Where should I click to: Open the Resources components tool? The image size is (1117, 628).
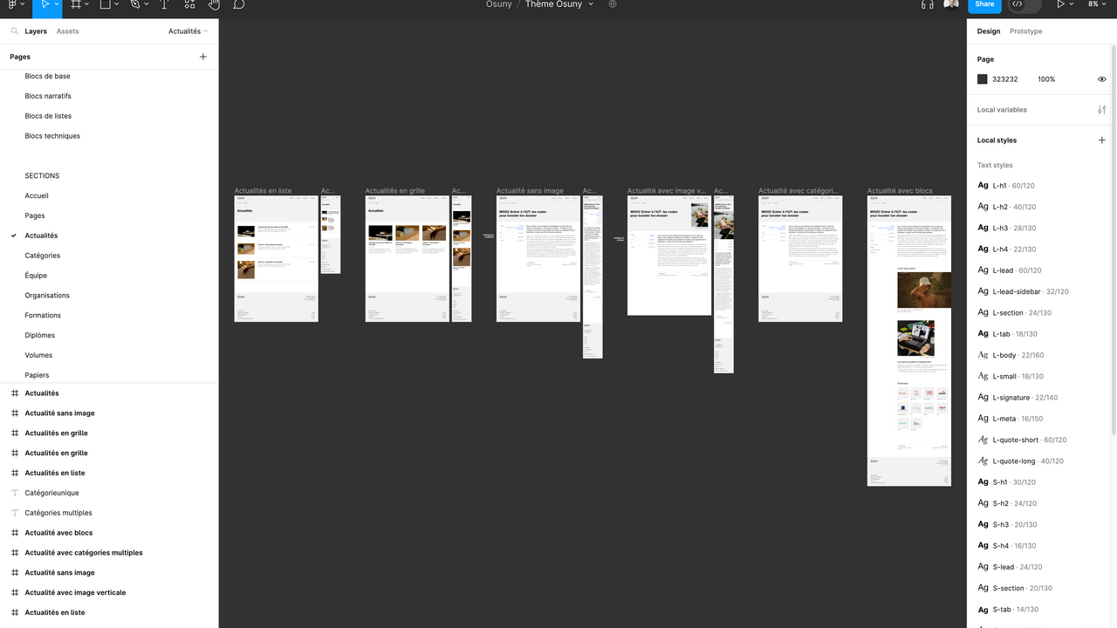(x=189, y=4)
